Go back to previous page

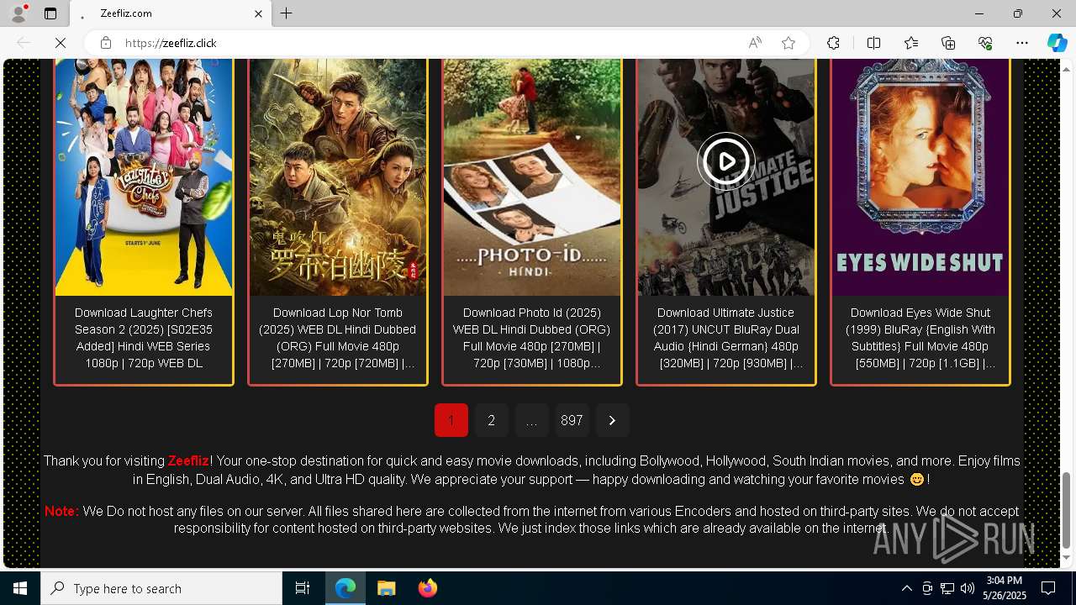[x=24, y=43]
